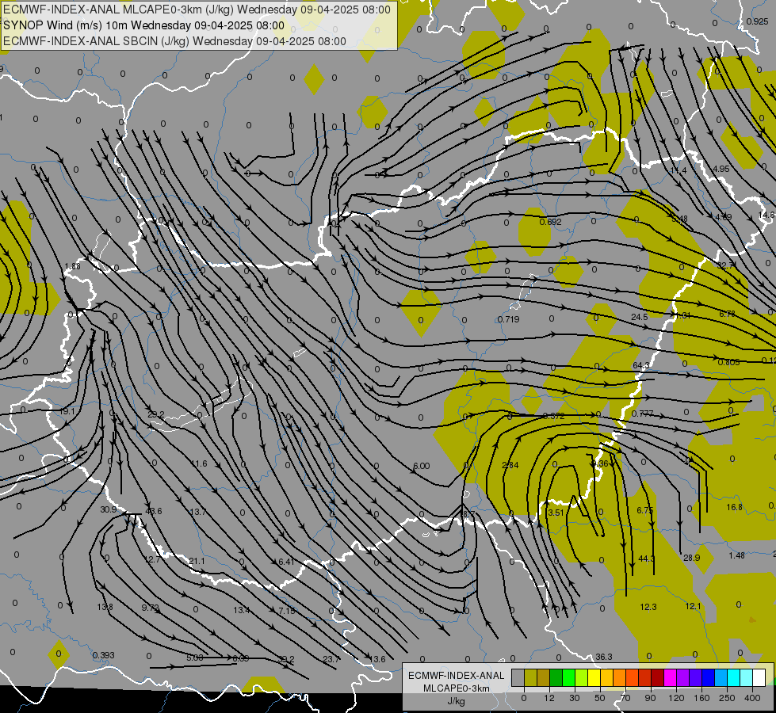Click the 0.393 map value
The height and width of the screenshot is (713, 776).
click(x=103, y=655)
